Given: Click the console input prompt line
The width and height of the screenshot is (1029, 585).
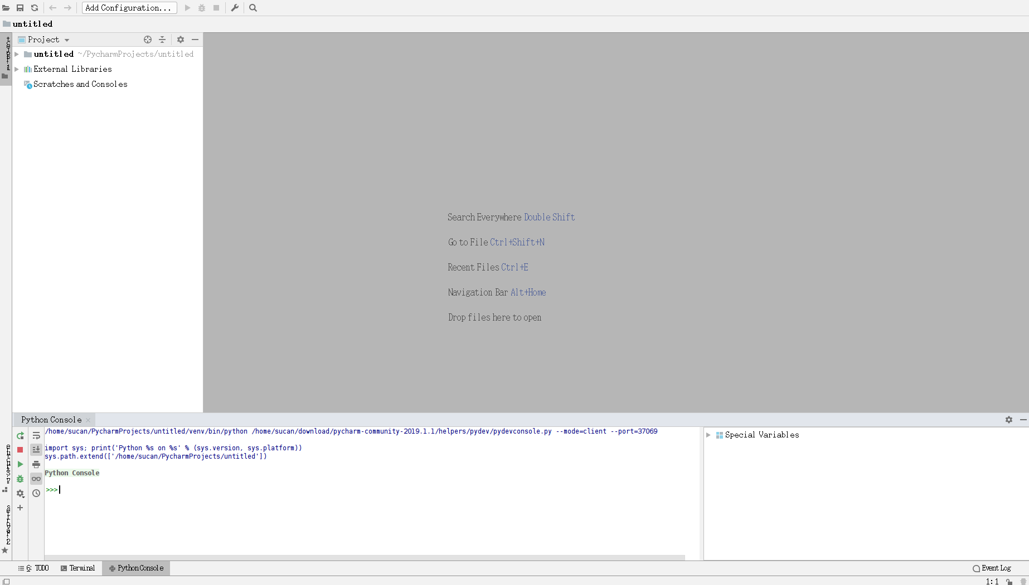Looking at the screenshot, I should [371, 490].
